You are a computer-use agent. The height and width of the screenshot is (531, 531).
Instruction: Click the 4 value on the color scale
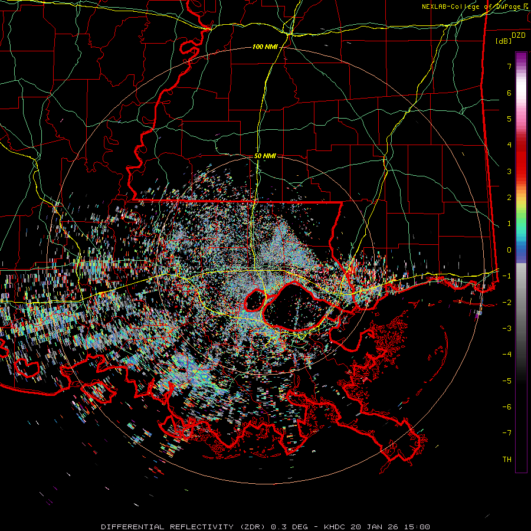pos(509,145)
